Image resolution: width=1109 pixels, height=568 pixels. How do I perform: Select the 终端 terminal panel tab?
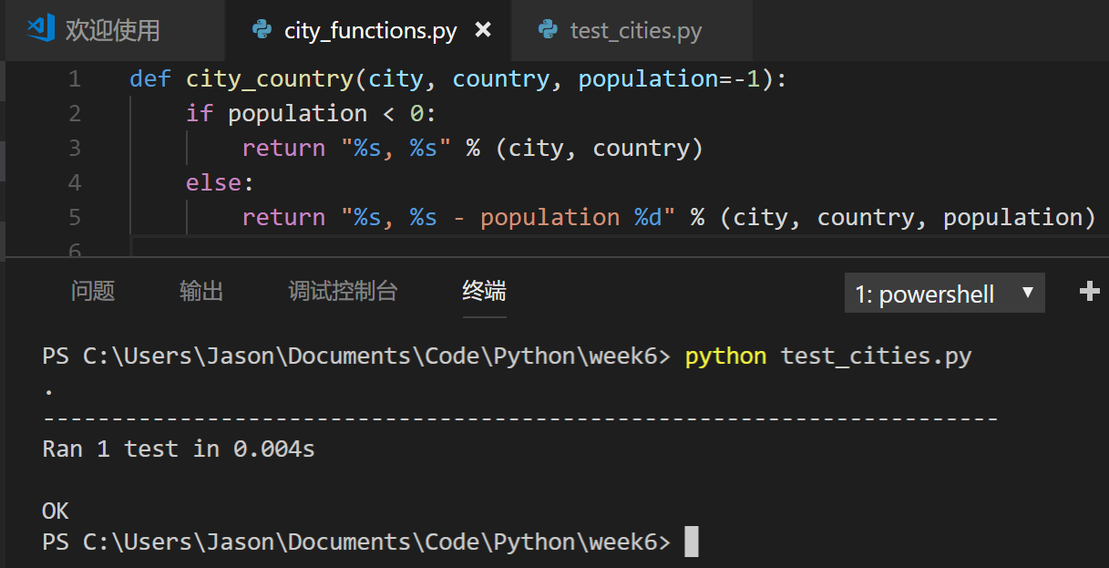tap(484, 291)
